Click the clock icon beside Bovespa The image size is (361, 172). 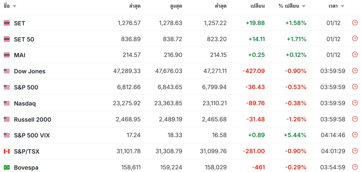(x=355, y=167)
